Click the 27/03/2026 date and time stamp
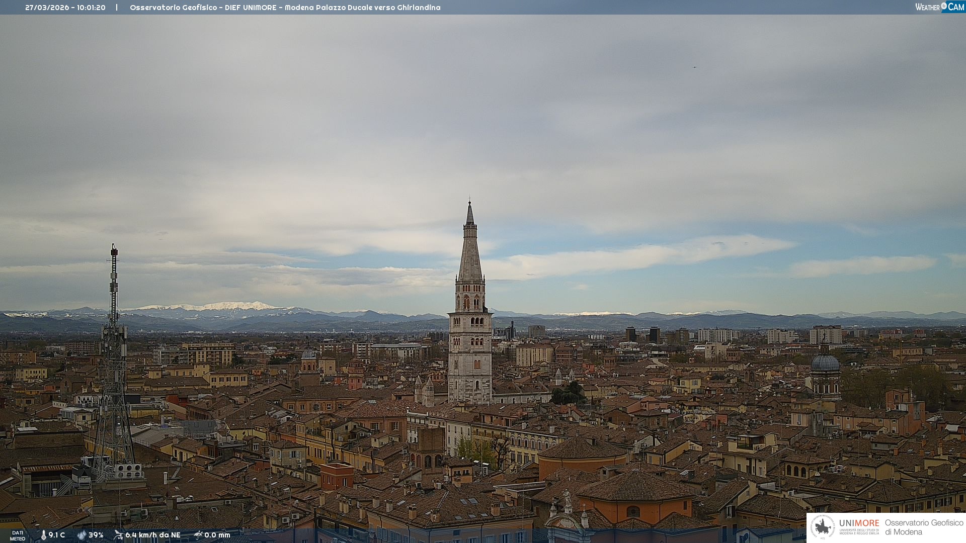966x543 pixels. point(65,8)
